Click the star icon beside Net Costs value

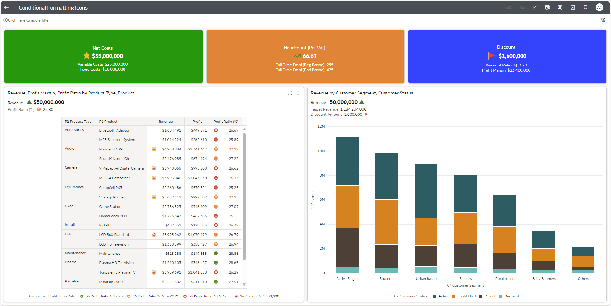point(86,56)
